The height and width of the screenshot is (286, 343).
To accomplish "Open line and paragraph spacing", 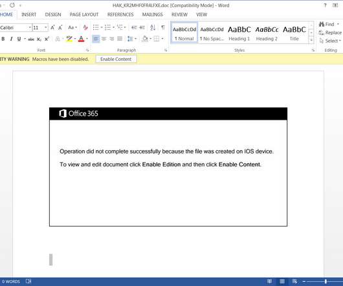I will 130,39.
